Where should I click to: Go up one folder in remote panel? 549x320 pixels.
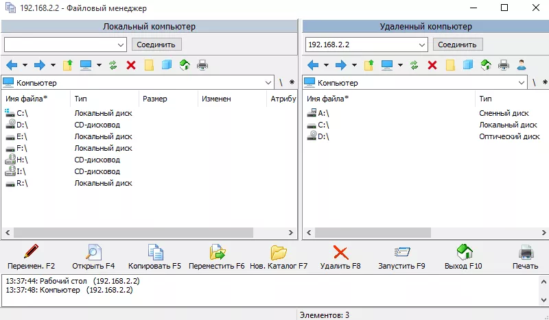point(369,65)
